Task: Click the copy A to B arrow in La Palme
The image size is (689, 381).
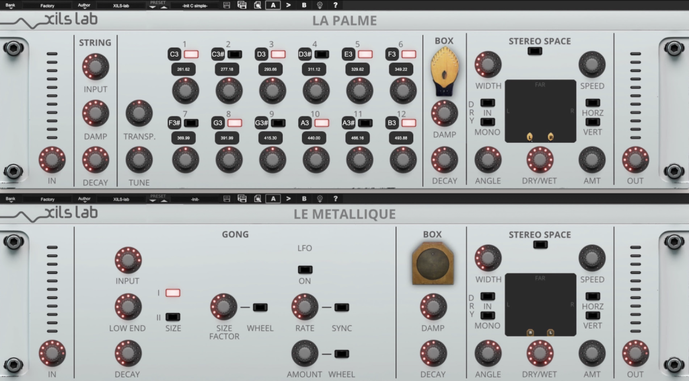Action: tap(289, 5)
